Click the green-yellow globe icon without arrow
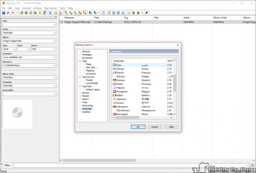This screenshot has height=173, width=256. pyautogui.click(x=133, y=13)
